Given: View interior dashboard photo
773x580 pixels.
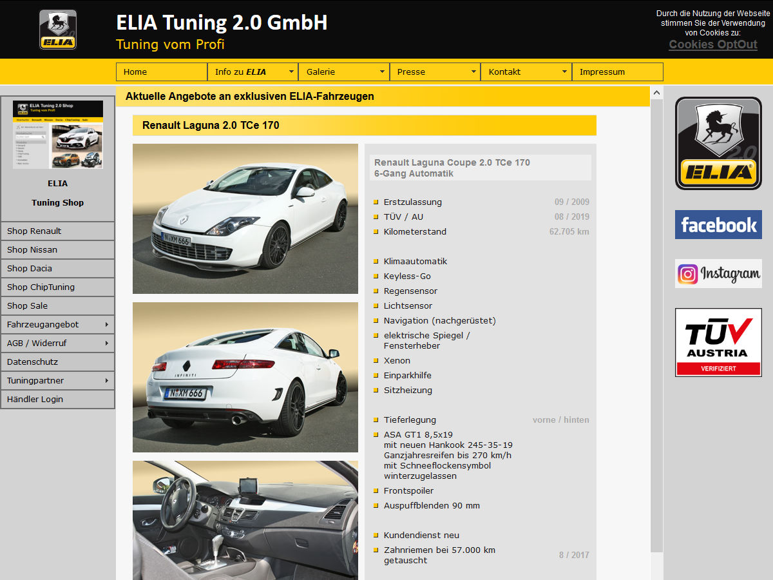Looking at the screenshot, I should point(245,520).
